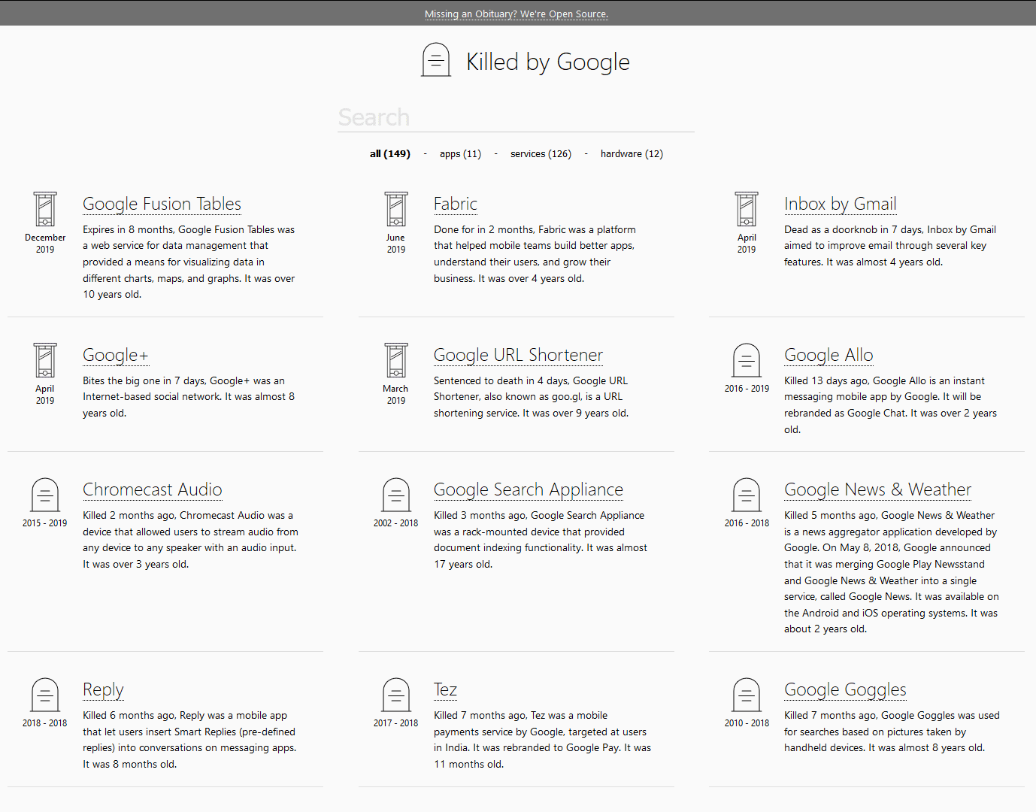Viewport: 1036px width, 812px height.
Task: Click the tombstone icon for Google Goggles
Action: click(747, 695)
